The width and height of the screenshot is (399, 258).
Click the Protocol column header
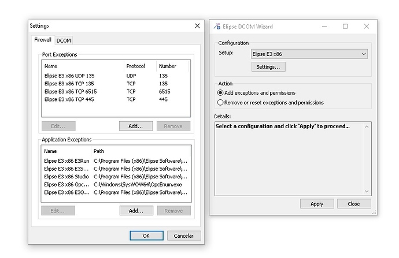[x=140, y=66]
